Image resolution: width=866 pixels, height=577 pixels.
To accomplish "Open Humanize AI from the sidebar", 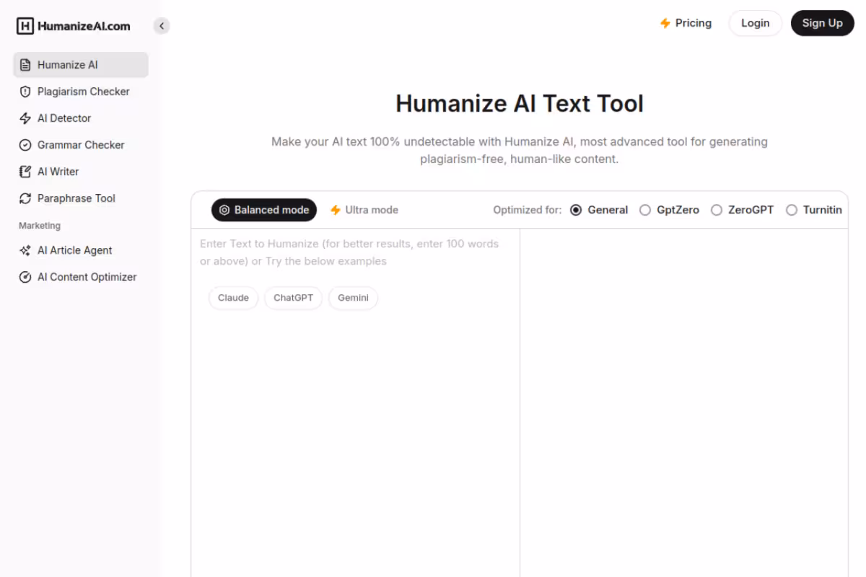I will [81, 65].
